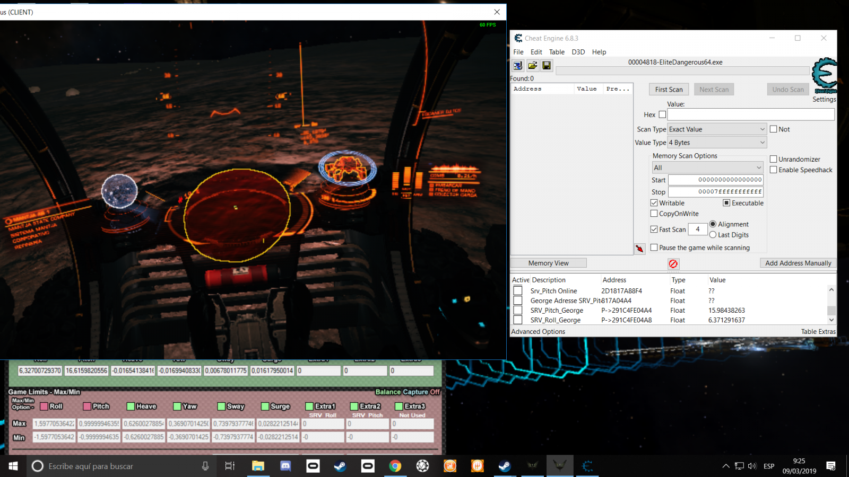Click the floppy disk save icon

[x=547, y=65]
